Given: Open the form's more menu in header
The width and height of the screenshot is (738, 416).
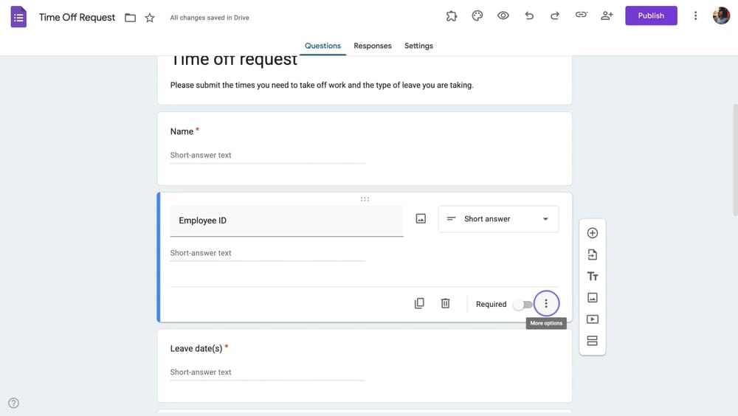Looking at the screenshot, I should pos(695,15).
